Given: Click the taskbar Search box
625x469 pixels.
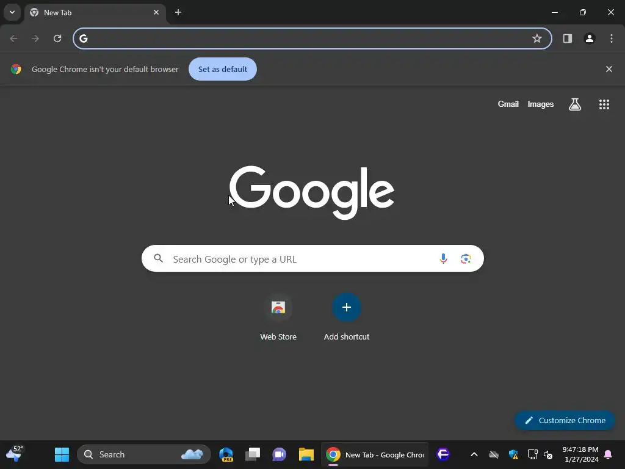Looking at the screenshot, I should point(144,454).
